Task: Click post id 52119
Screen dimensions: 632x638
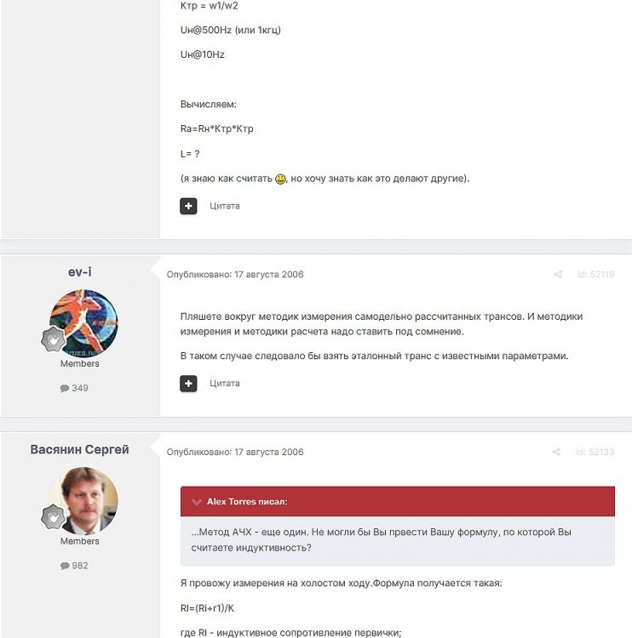Action: point(595,275)
